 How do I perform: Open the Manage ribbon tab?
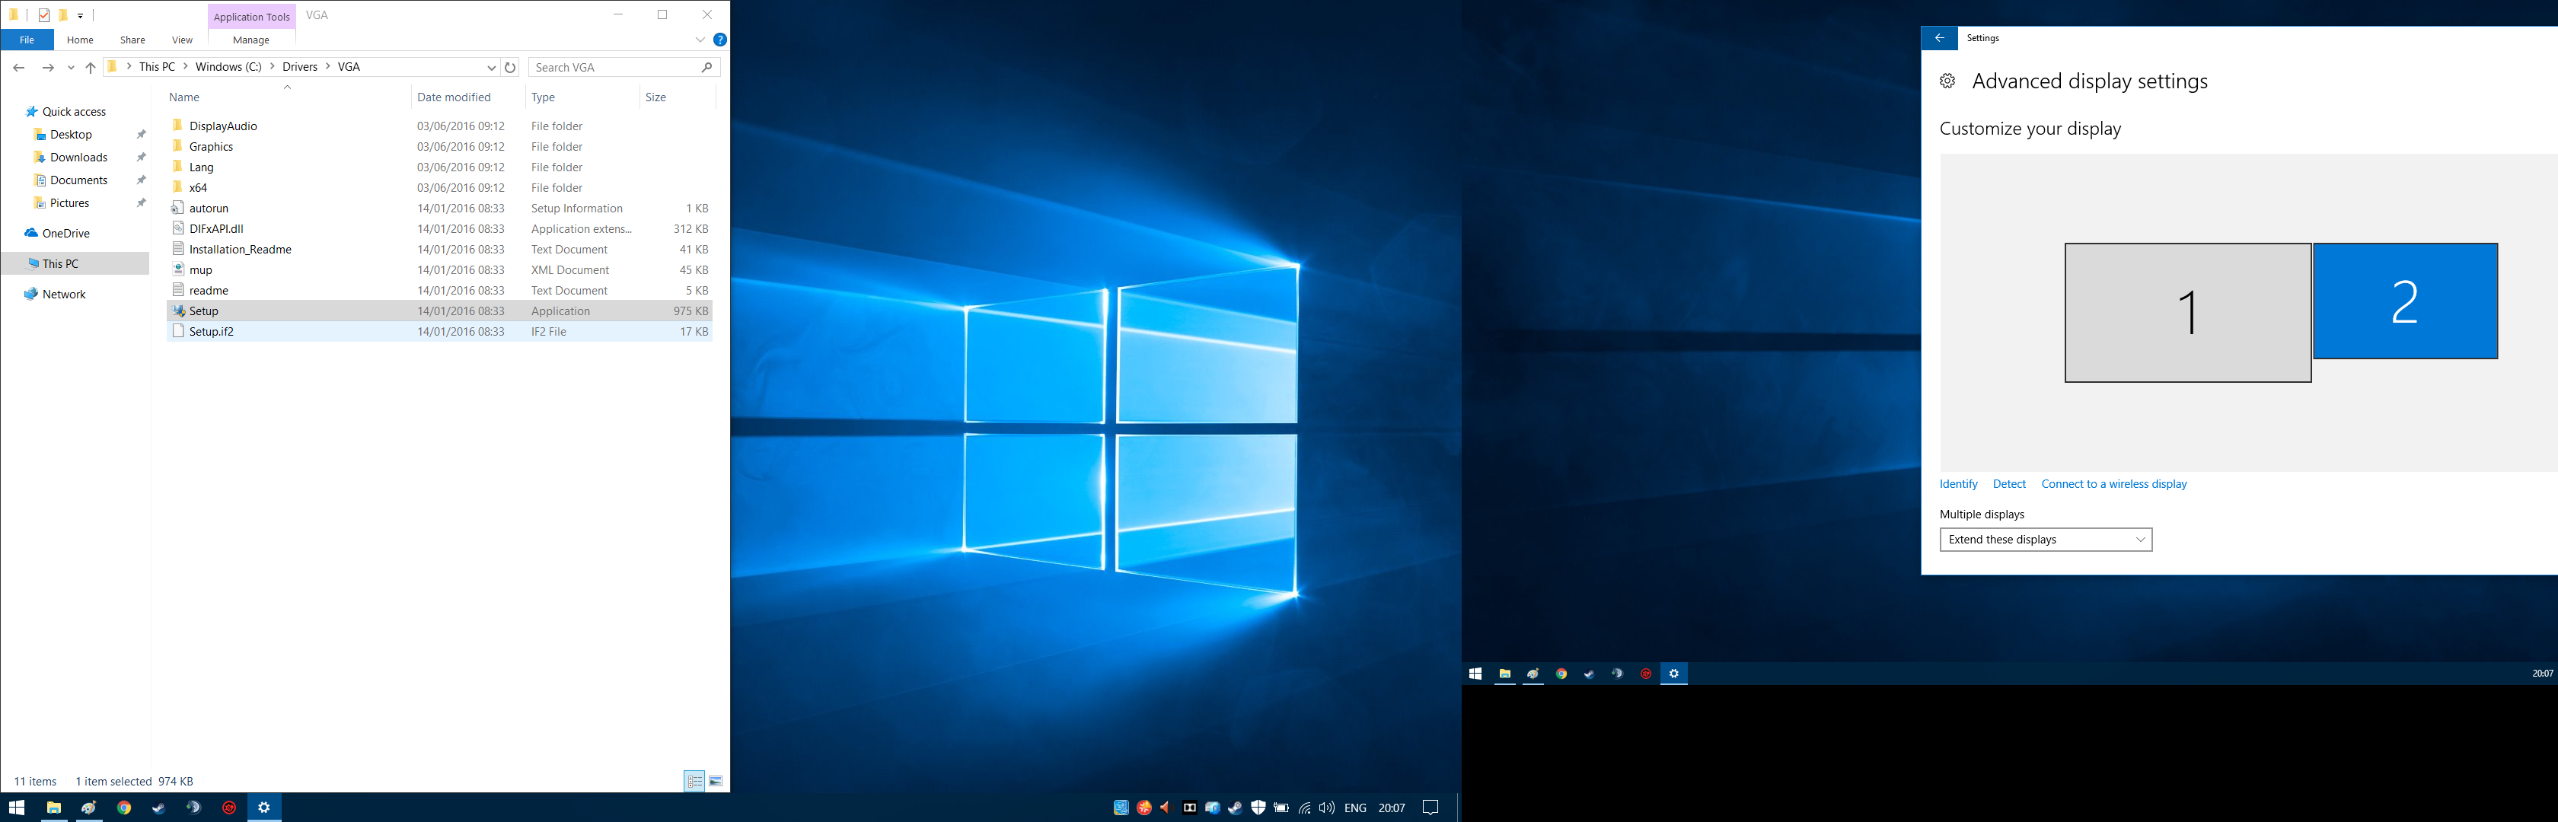(250, 40)
